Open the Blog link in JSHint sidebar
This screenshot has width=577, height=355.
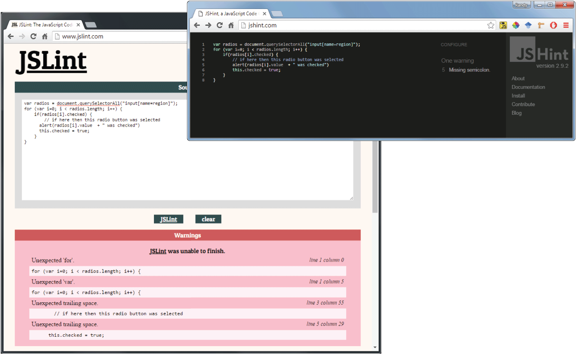[516, 113]
